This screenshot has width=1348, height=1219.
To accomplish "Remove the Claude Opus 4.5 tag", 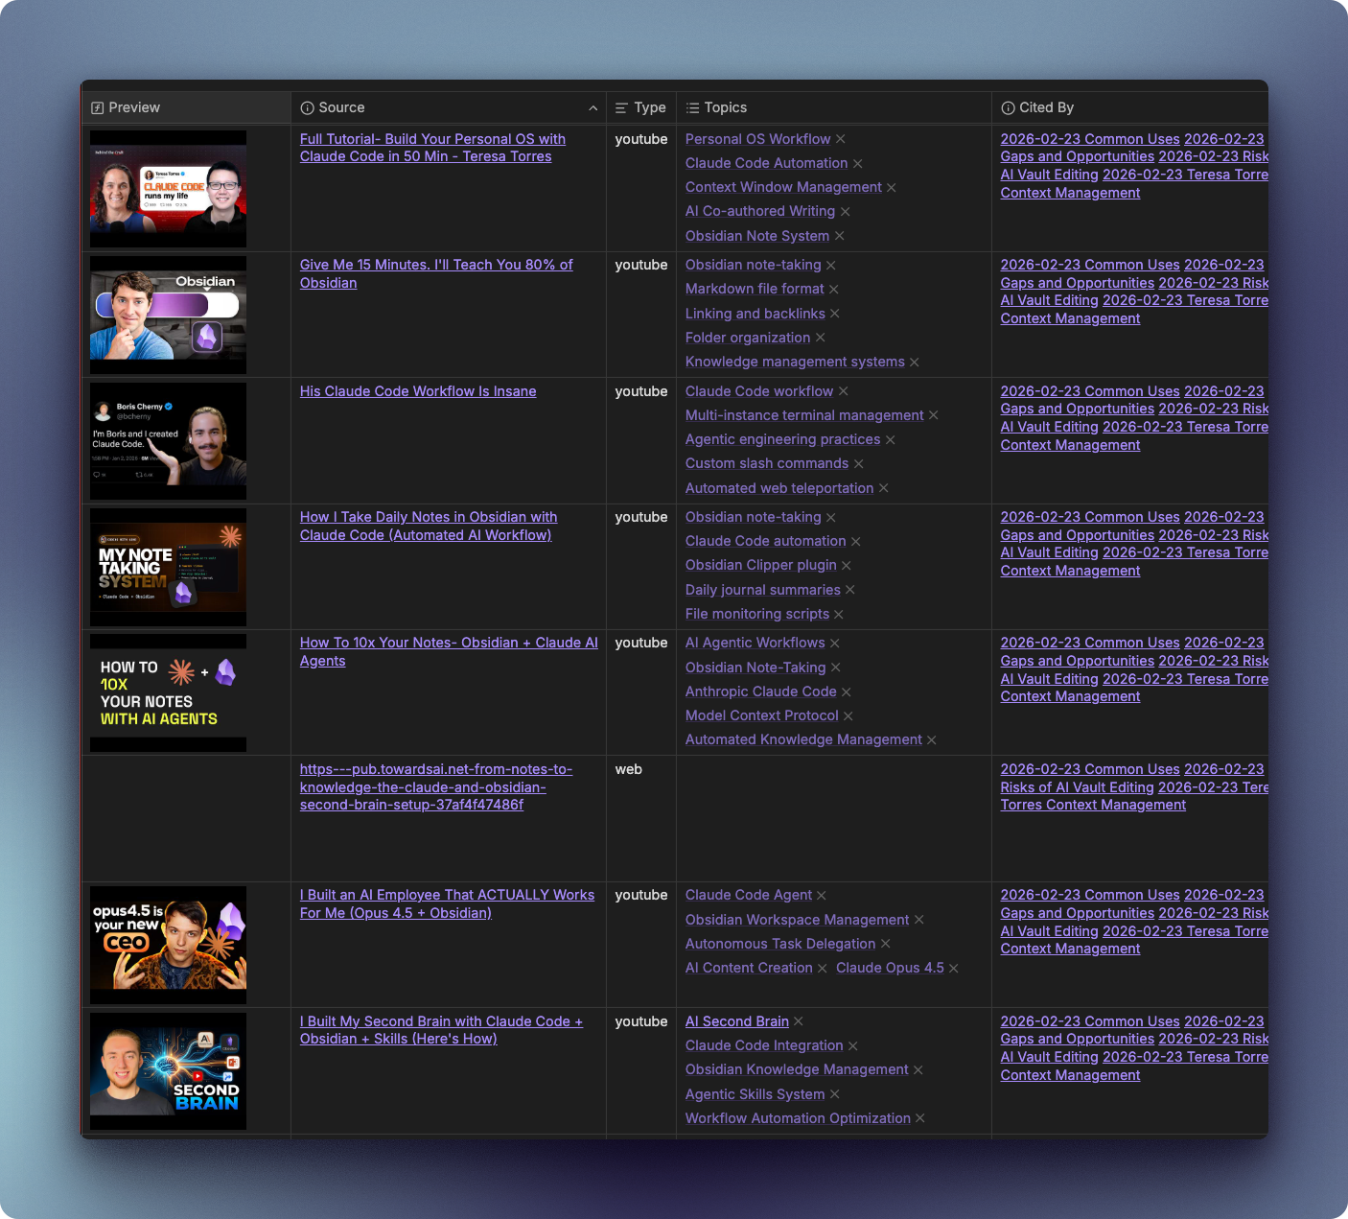I will coord(954,969).
